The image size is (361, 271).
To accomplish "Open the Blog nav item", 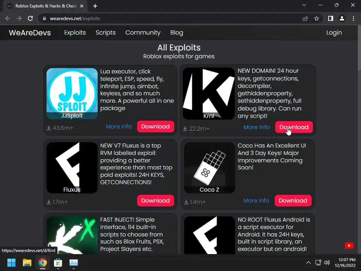I will (x=177, y=32).
